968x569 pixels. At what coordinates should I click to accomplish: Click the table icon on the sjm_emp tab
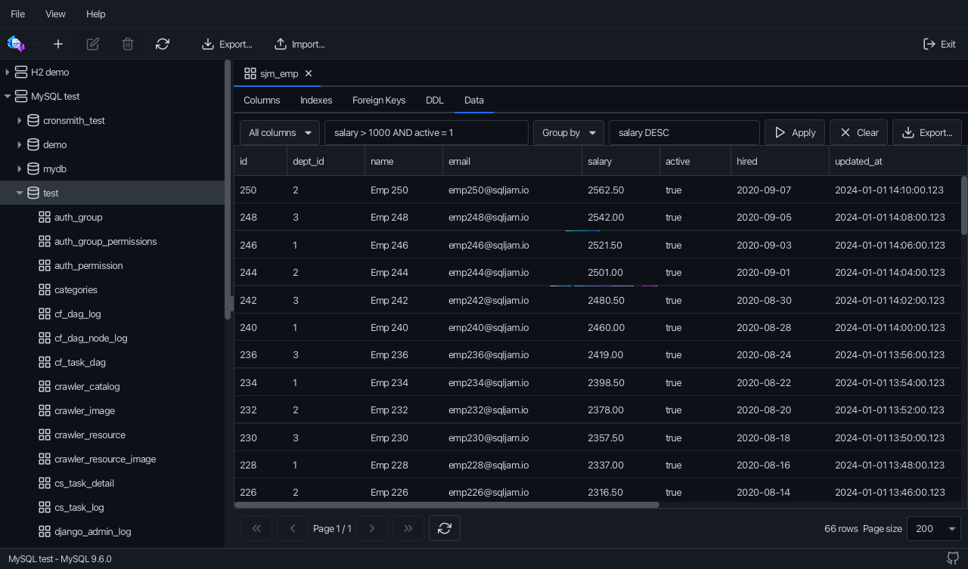(250, 73)
